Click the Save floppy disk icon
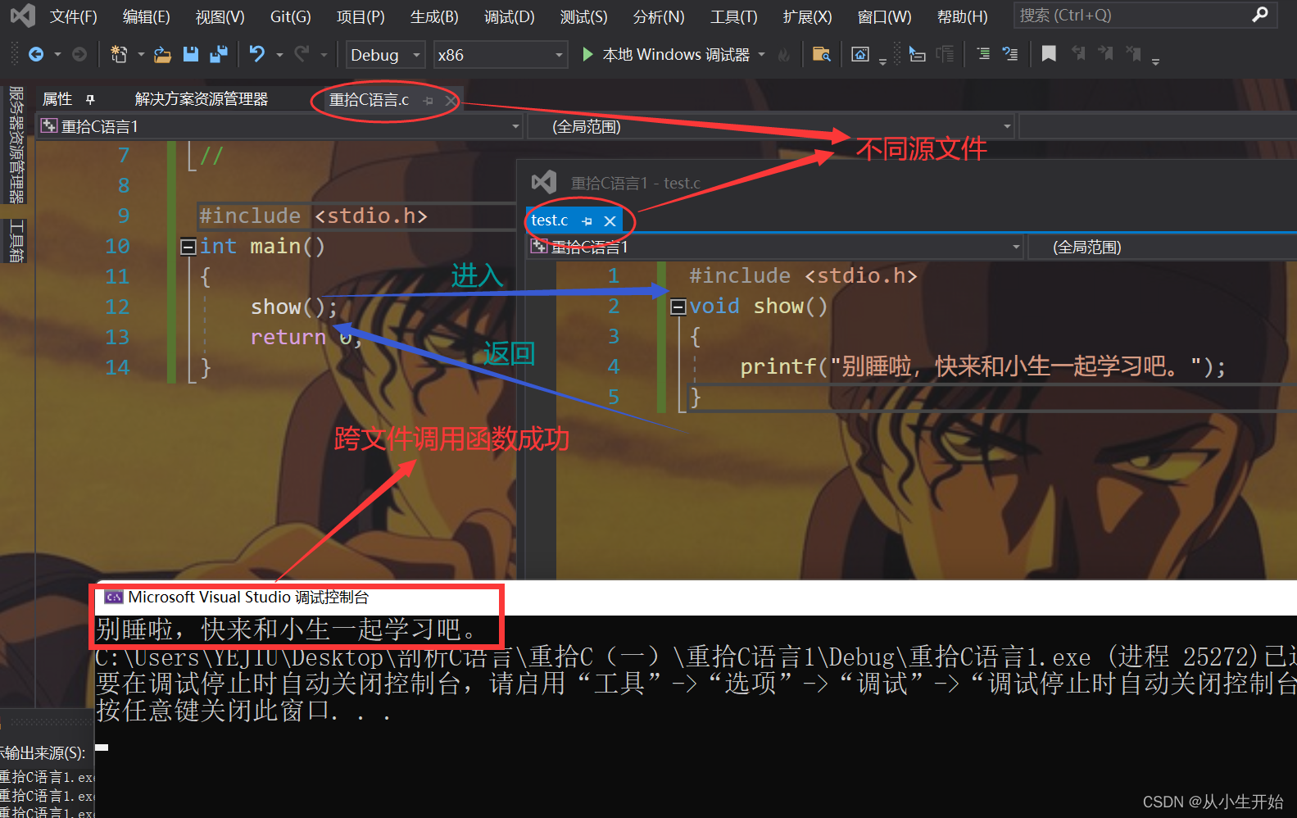Viewport: 1297px width, 818px height. (191, 54)
